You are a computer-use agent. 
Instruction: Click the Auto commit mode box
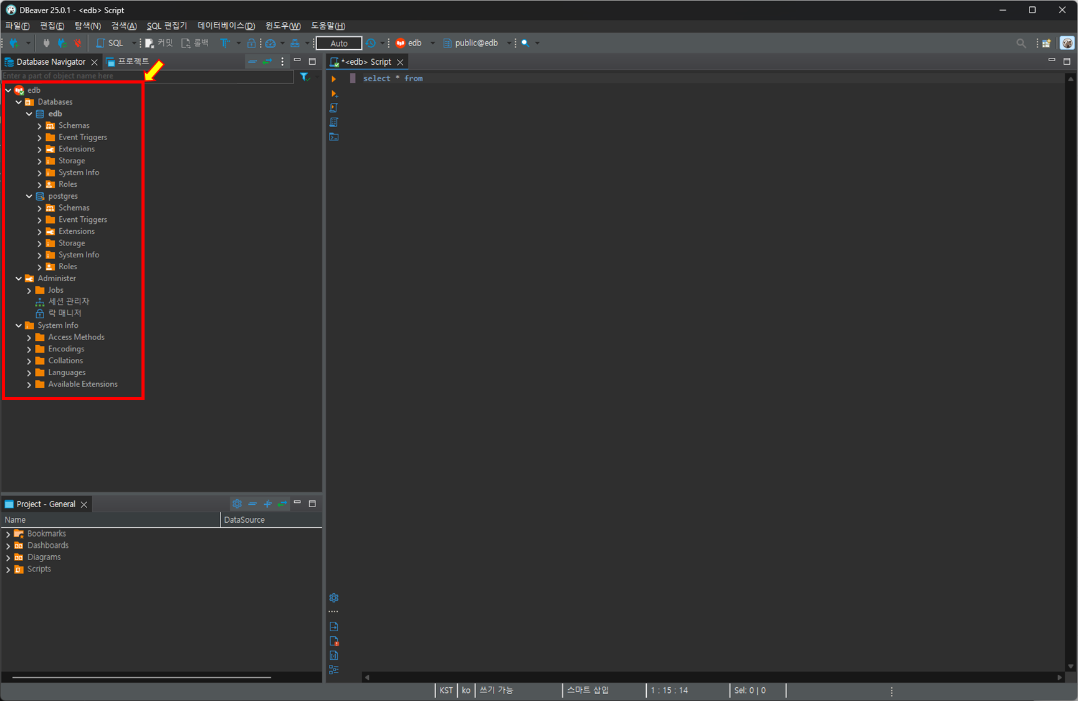pos(339,43)
